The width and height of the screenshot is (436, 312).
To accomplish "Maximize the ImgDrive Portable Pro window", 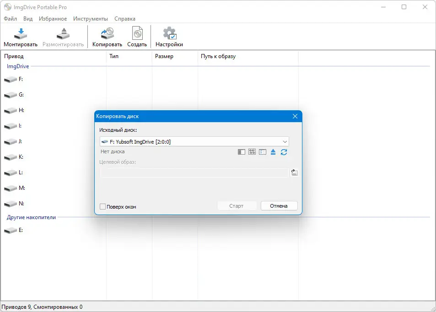I will [x=404, y=7].
